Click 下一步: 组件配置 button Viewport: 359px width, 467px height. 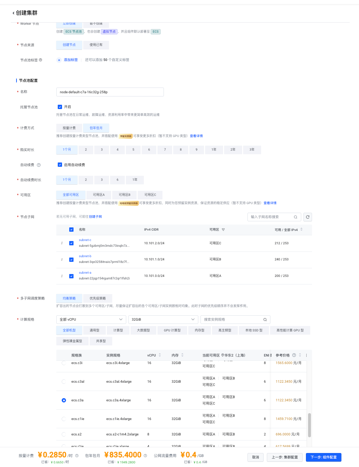click(323, 457)
